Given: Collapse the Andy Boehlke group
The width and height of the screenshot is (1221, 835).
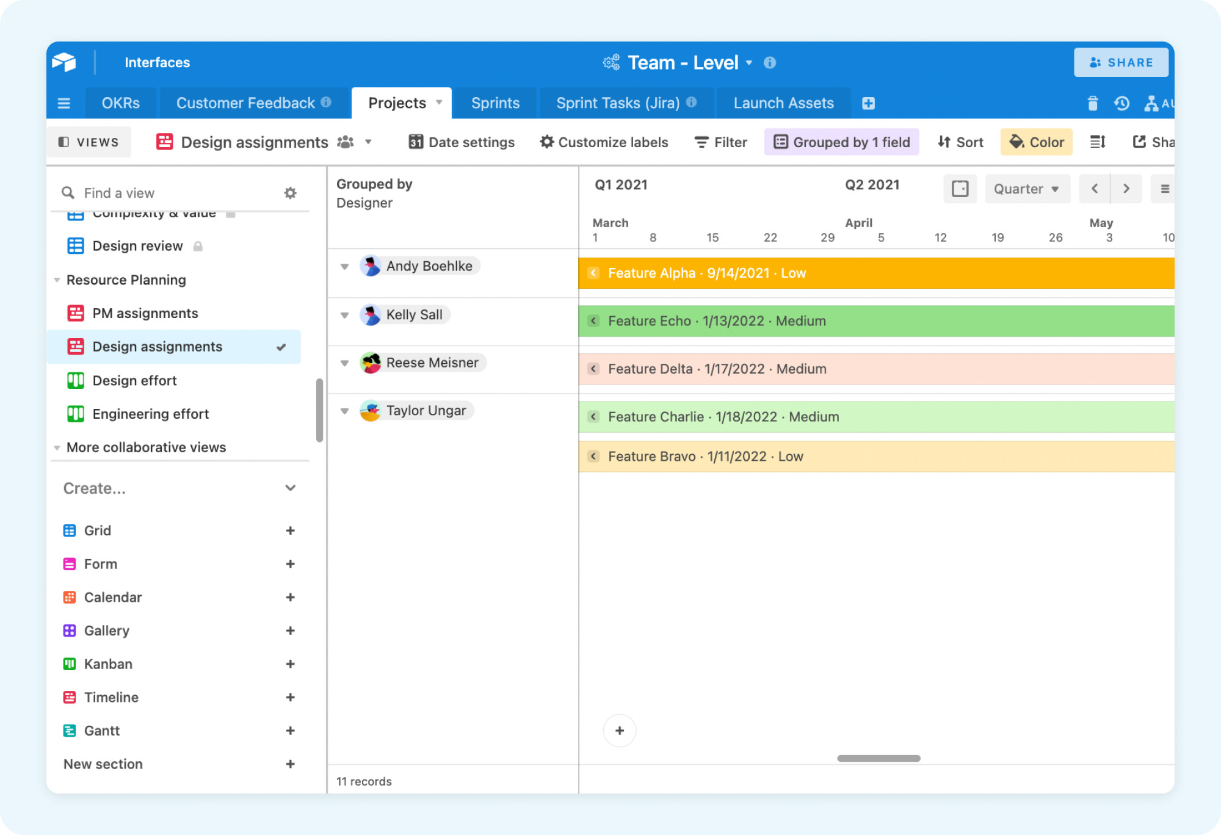Looking at the screenshot, I should 345,266.
